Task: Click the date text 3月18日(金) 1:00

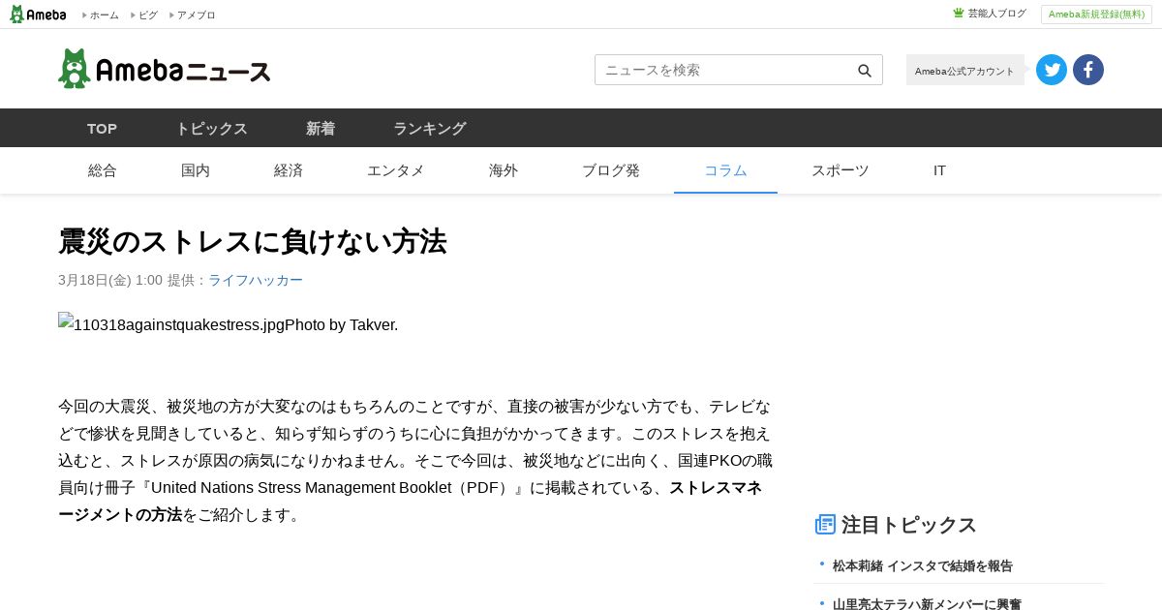Action: pos(110,280)
